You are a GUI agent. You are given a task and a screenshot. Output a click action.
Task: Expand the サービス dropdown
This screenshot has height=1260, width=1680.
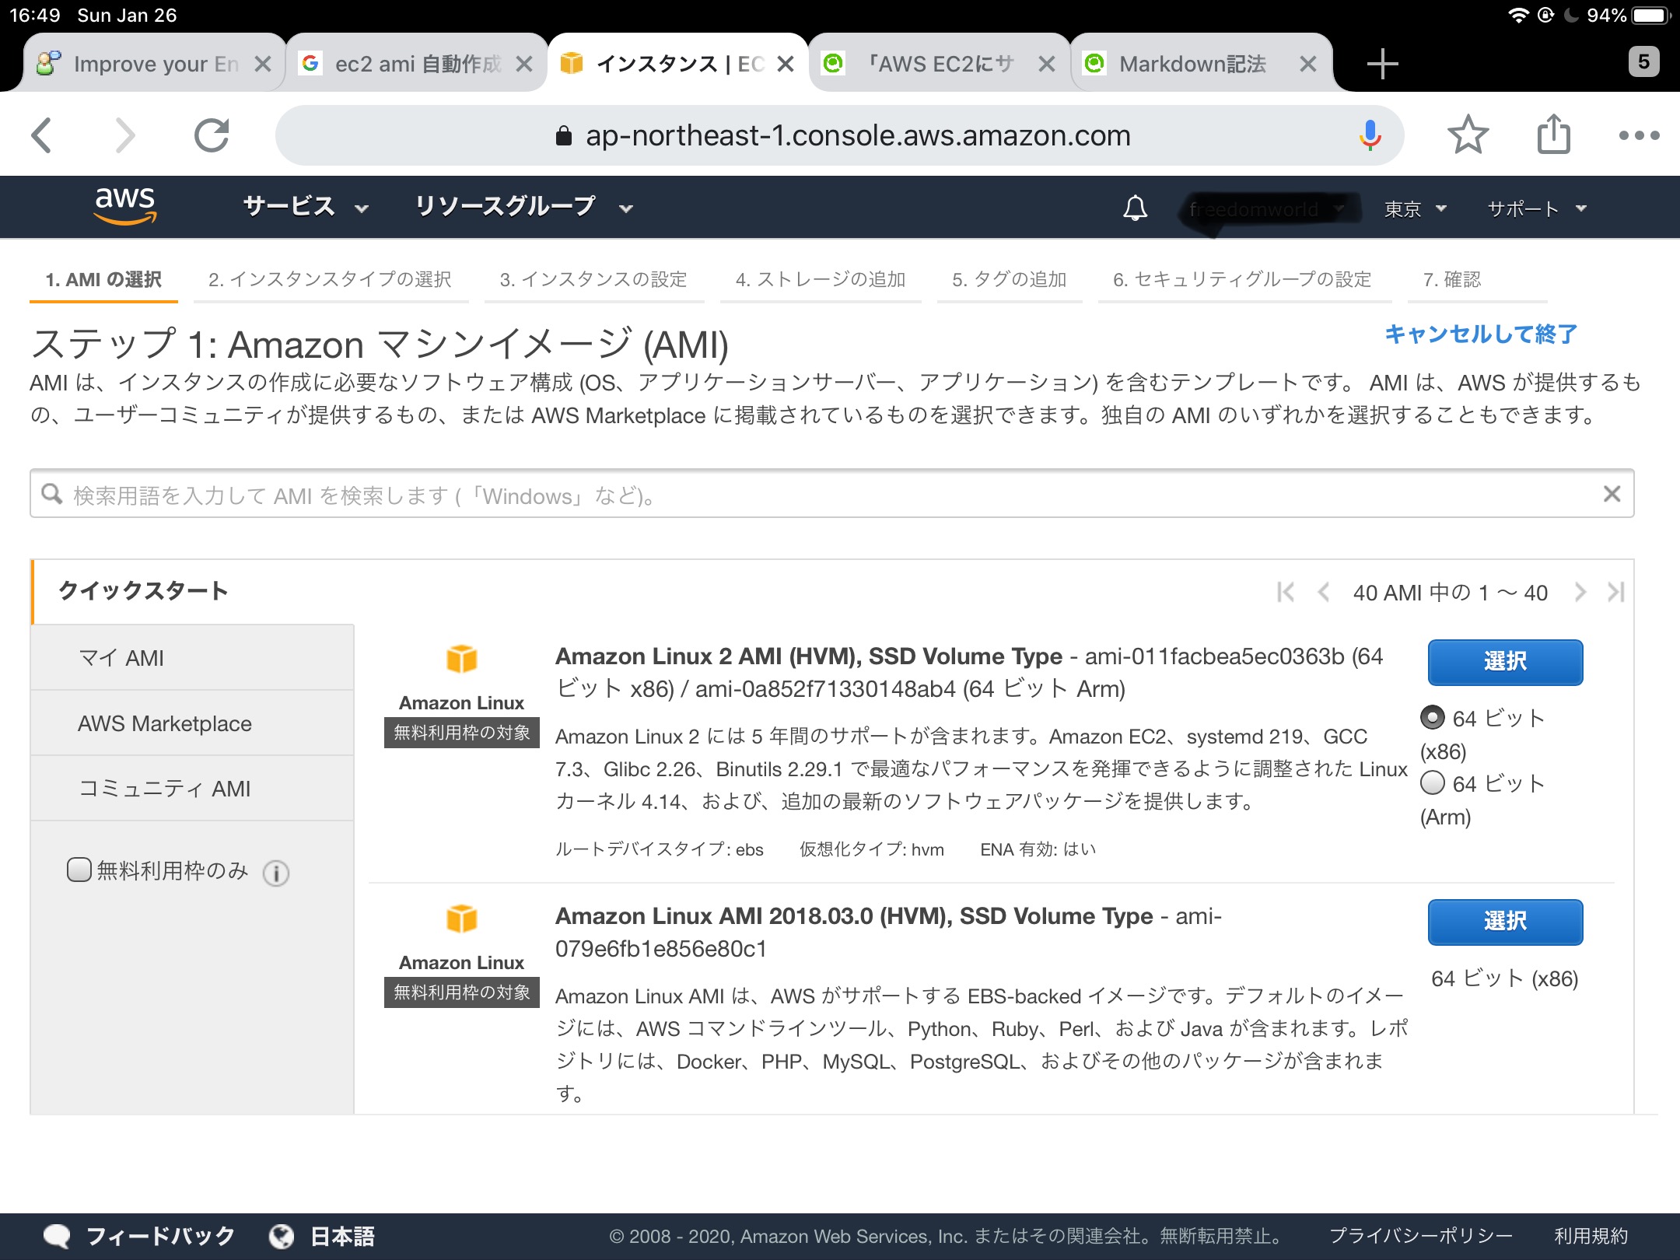[x=305, y=207]
